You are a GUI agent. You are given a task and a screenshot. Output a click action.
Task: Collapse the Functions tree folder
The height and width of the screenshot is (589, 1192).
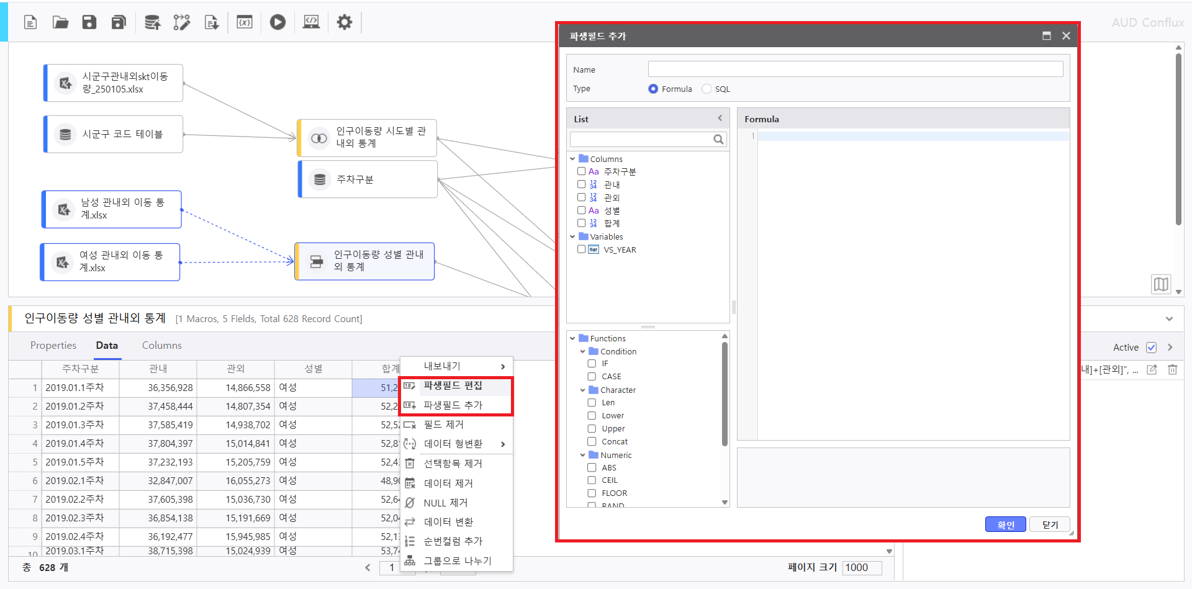pos(572,338)
